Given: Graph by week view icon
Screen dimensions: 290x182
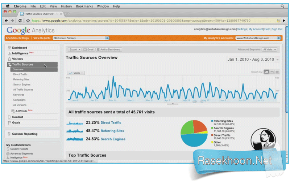Looking at the screenshot, I should pos(272,72).
